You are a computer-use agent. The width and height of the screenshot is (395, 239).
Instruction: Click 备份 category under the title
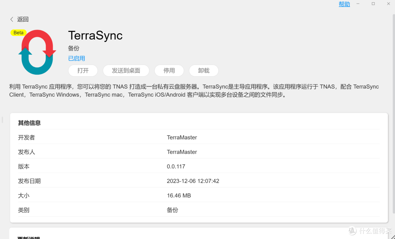tap(74, 48)
